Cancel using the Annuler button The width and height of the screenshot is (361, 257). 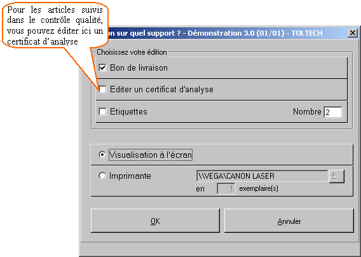[289, 221]
